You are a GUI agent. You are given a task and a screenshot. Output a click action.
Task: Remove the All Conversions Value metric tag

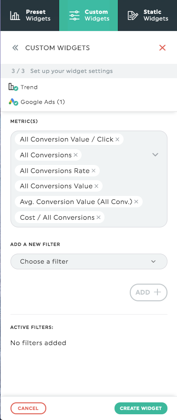click(x=96, y=186)
